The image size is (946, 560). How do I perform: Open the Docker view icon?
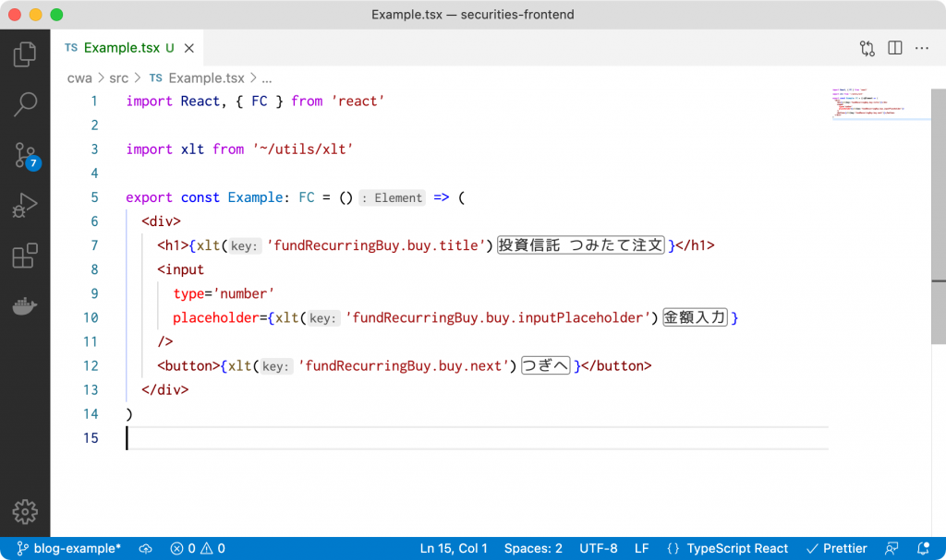[25, 305]
